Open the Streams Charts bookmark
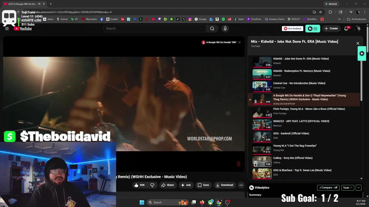This screenshot has height=207, width=369. (x=275, y=19)
